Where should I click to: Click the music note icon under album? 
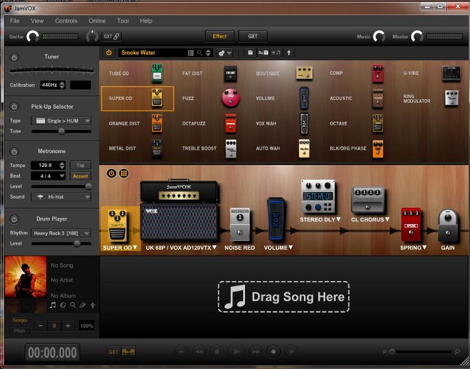53,305
